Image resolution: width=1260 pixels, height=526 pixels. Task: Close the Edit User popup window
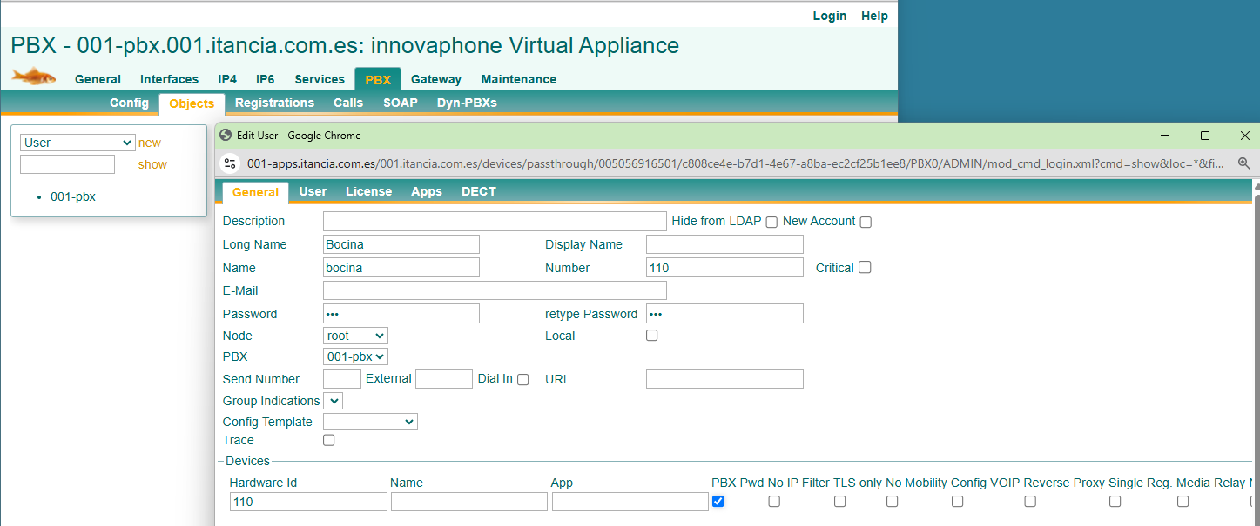click(1244, 136)
